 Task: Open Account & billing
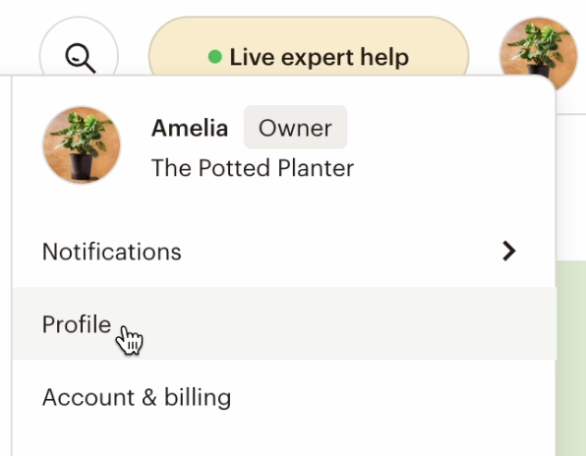[284, 397]
